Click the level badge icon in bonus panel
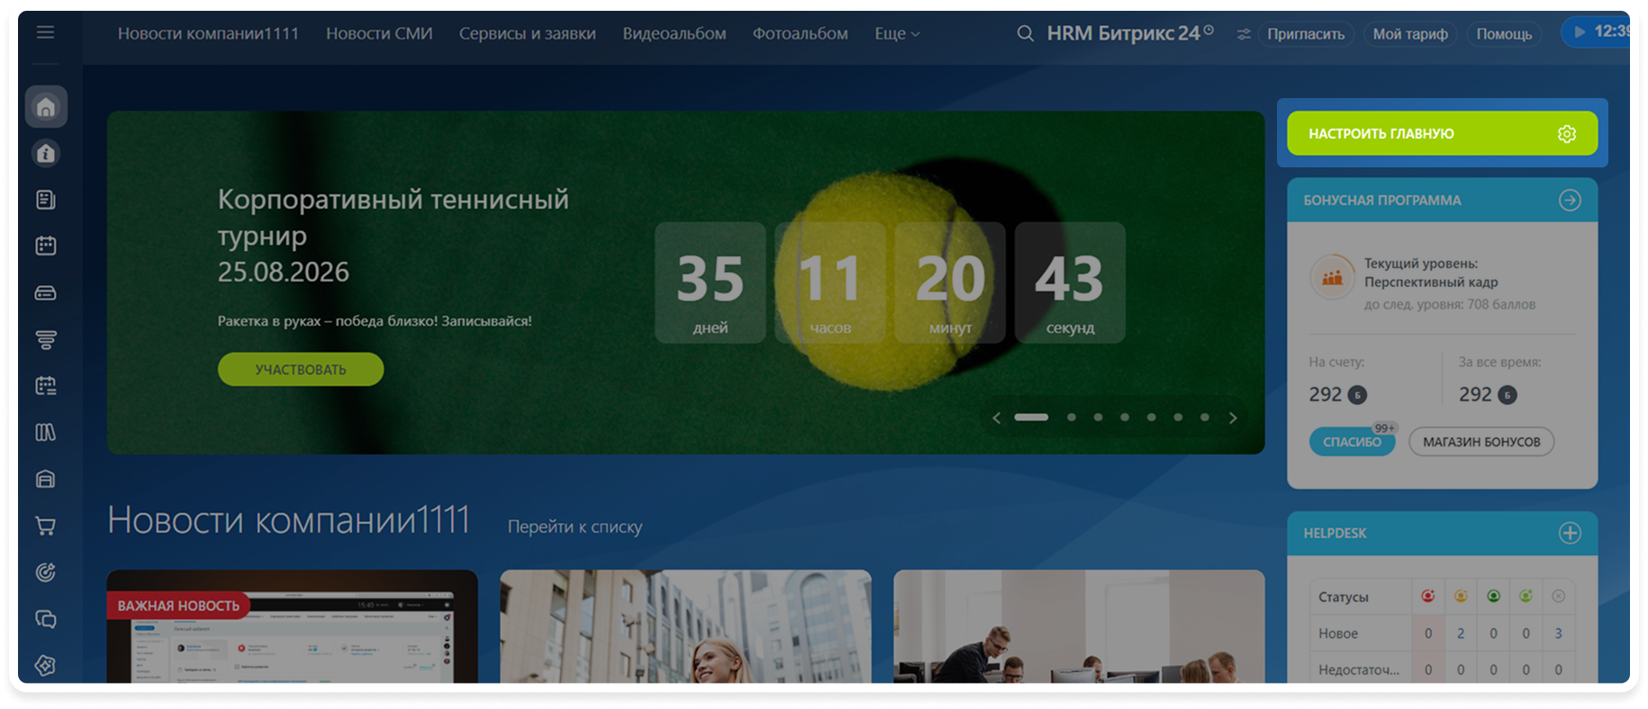 [1332, 278]
